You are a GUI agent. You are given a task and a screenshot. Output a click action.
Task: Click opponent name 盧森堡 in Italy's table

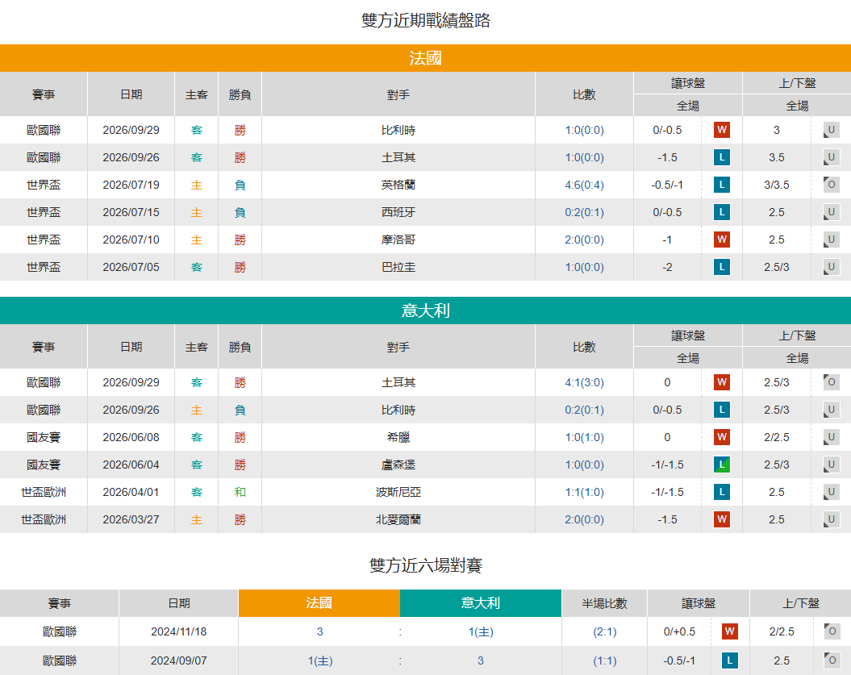point(398,465)
